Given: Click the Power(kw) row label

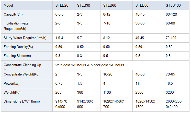Looking at the screenshot, I should [12, 83].
